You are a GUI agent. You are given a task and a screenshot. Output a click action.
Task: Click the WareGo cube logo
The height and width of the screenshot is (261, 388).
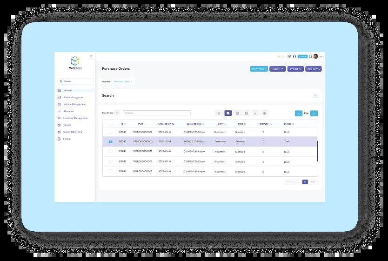[x=75, y=61]
